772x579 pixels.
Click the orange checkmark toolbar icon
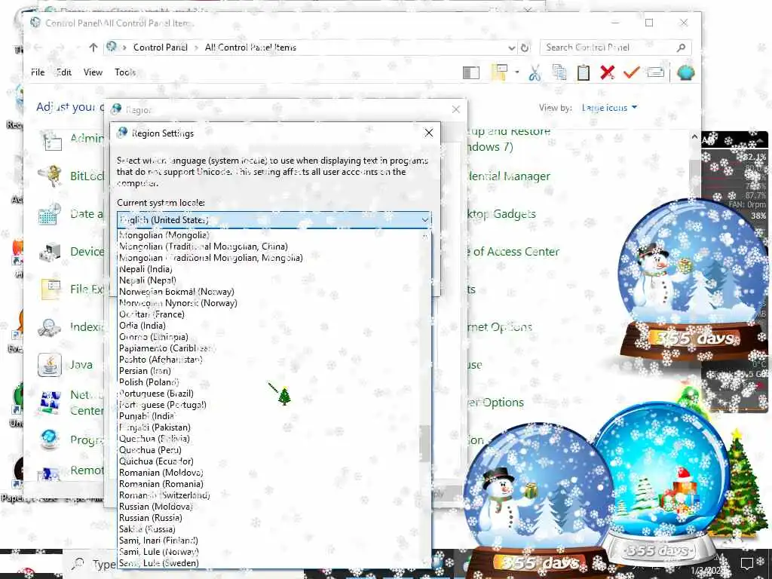631,73
